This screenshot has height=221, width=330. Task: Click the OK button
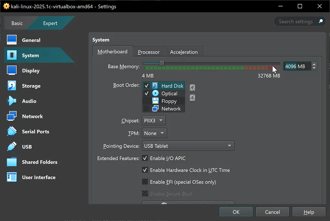pyautogui.click(x=236, y=212)
